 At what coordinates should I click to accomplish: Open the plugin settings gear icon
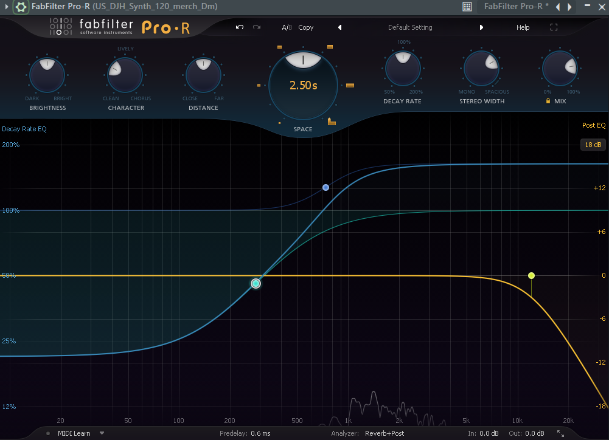pyautogui.click(x=21, y=7)
